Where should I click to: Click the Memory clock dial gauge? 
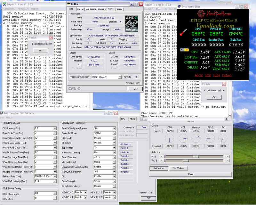coord(196,138)
